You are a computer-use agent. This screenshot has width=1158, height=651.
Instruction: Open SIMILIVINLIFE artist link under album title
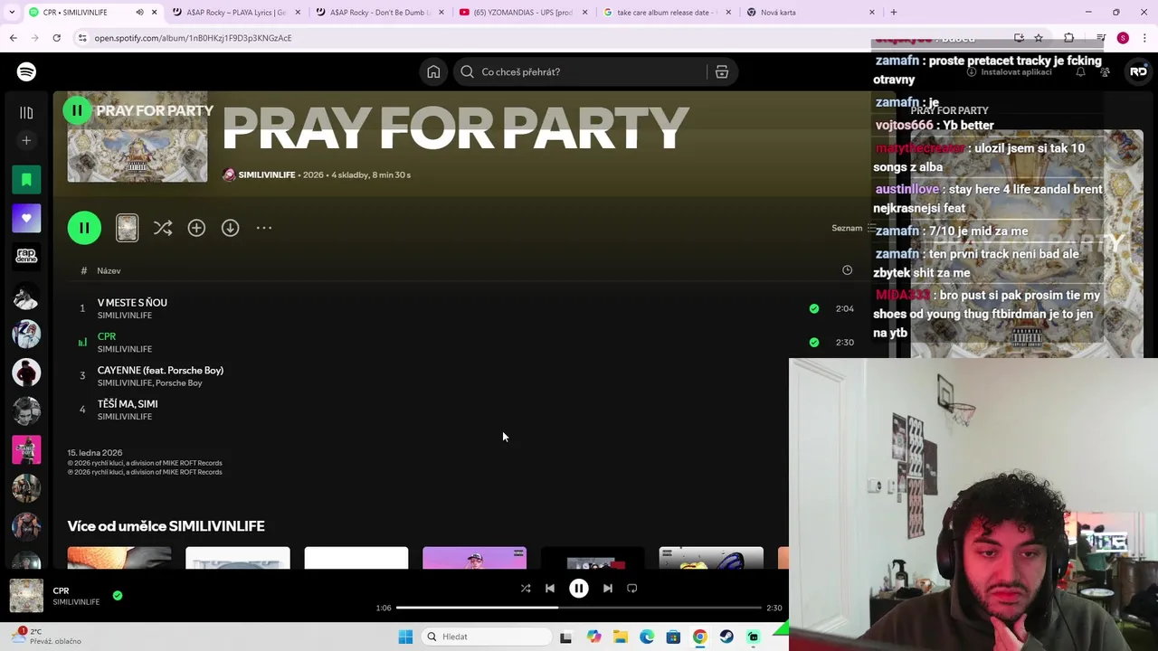(267, 175)
